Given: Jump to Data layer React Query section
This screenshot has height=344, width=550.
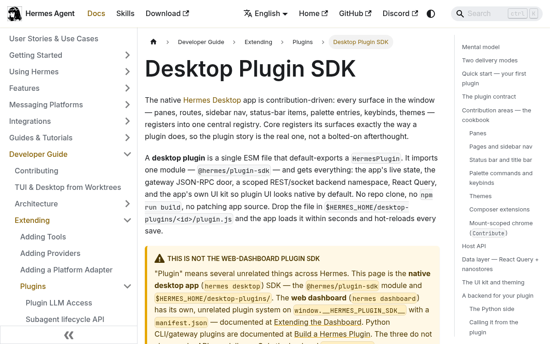Looking at the screenshot, I should (x=500, y=264).
